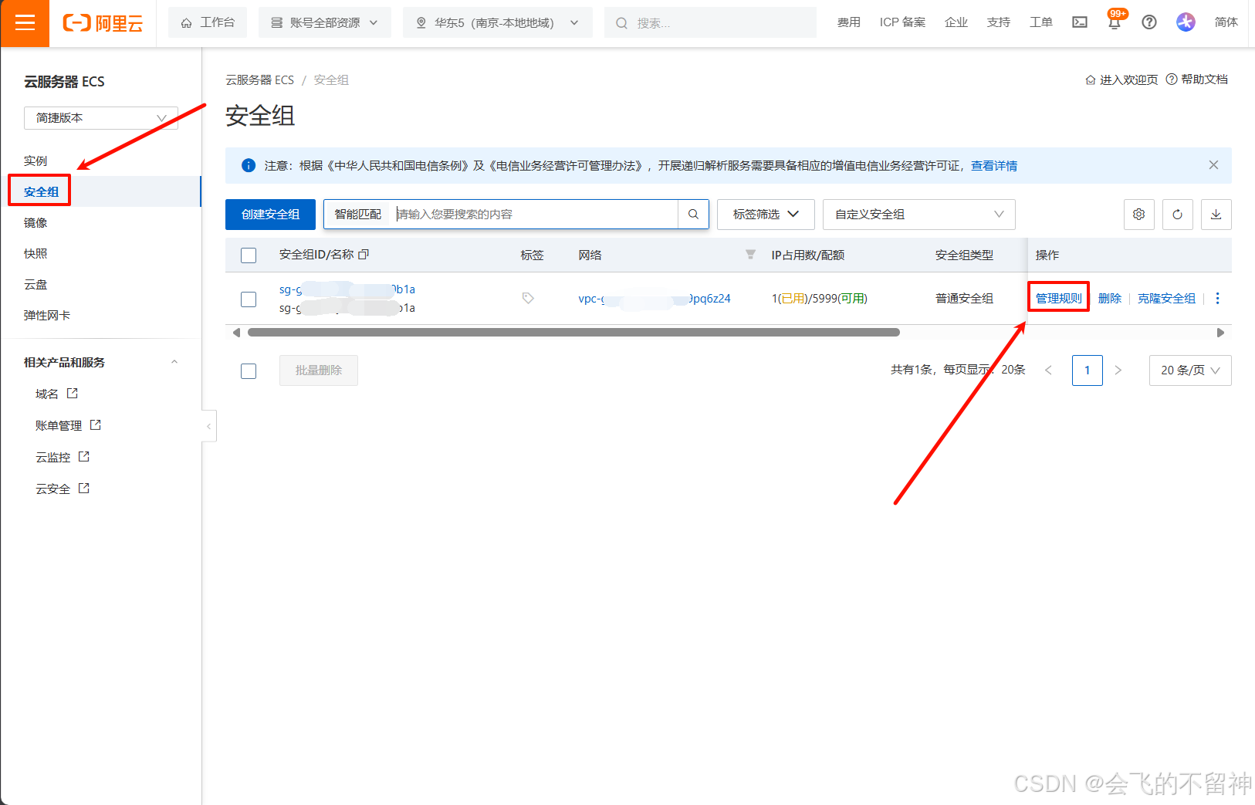The width and height of the screenshot is (1255, 805).
Task: Open notifications bell with 99+ badge
Action: (x=1115, y=21)
